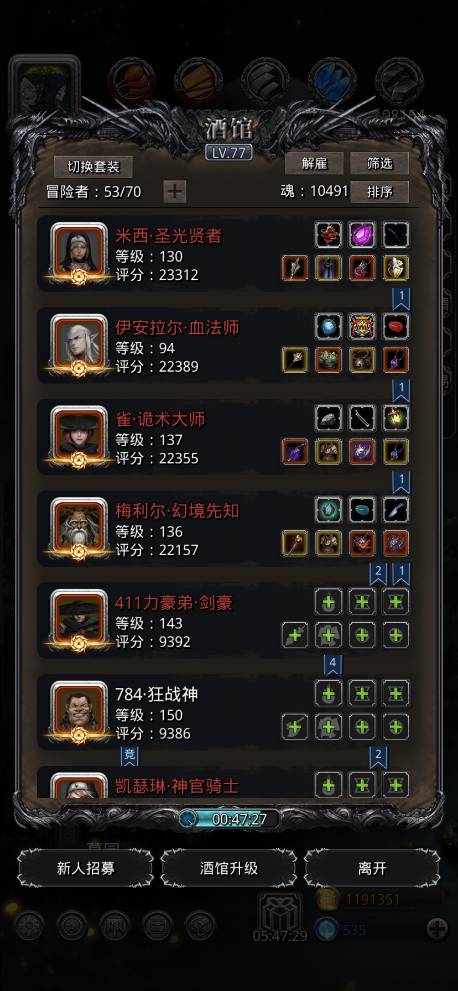Open the 筛选 filter options
Viewport: 458px width, 991px height.
click(x=379, y=163)
